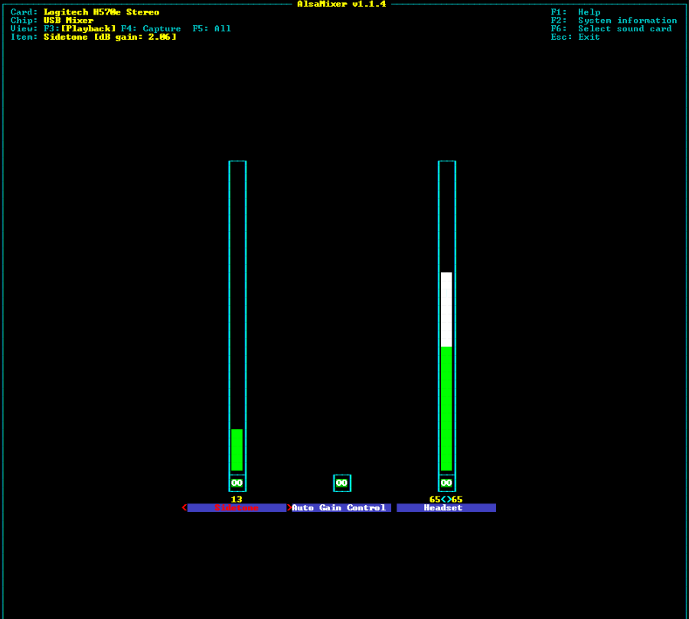Click the Headset volume bar
The height and width of the screenshot is (619, 689).
(x=446, y=318)
